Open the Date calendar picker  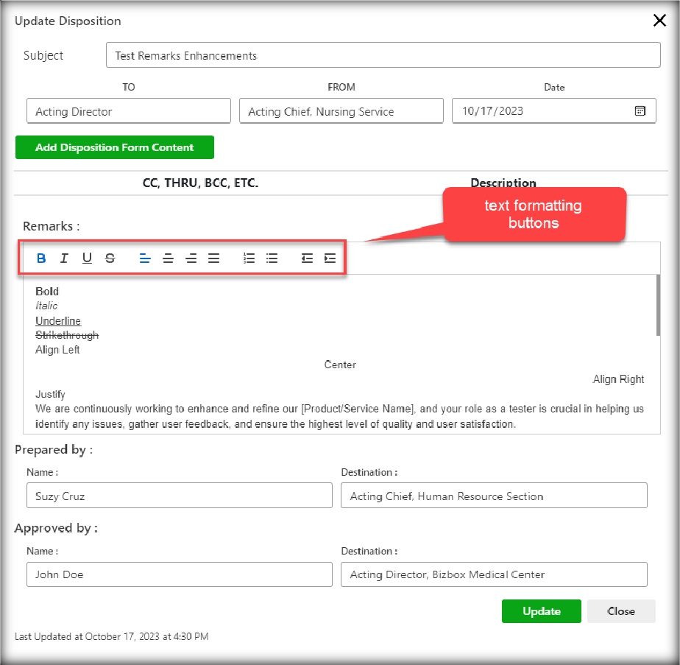click(x=640, y=111)
